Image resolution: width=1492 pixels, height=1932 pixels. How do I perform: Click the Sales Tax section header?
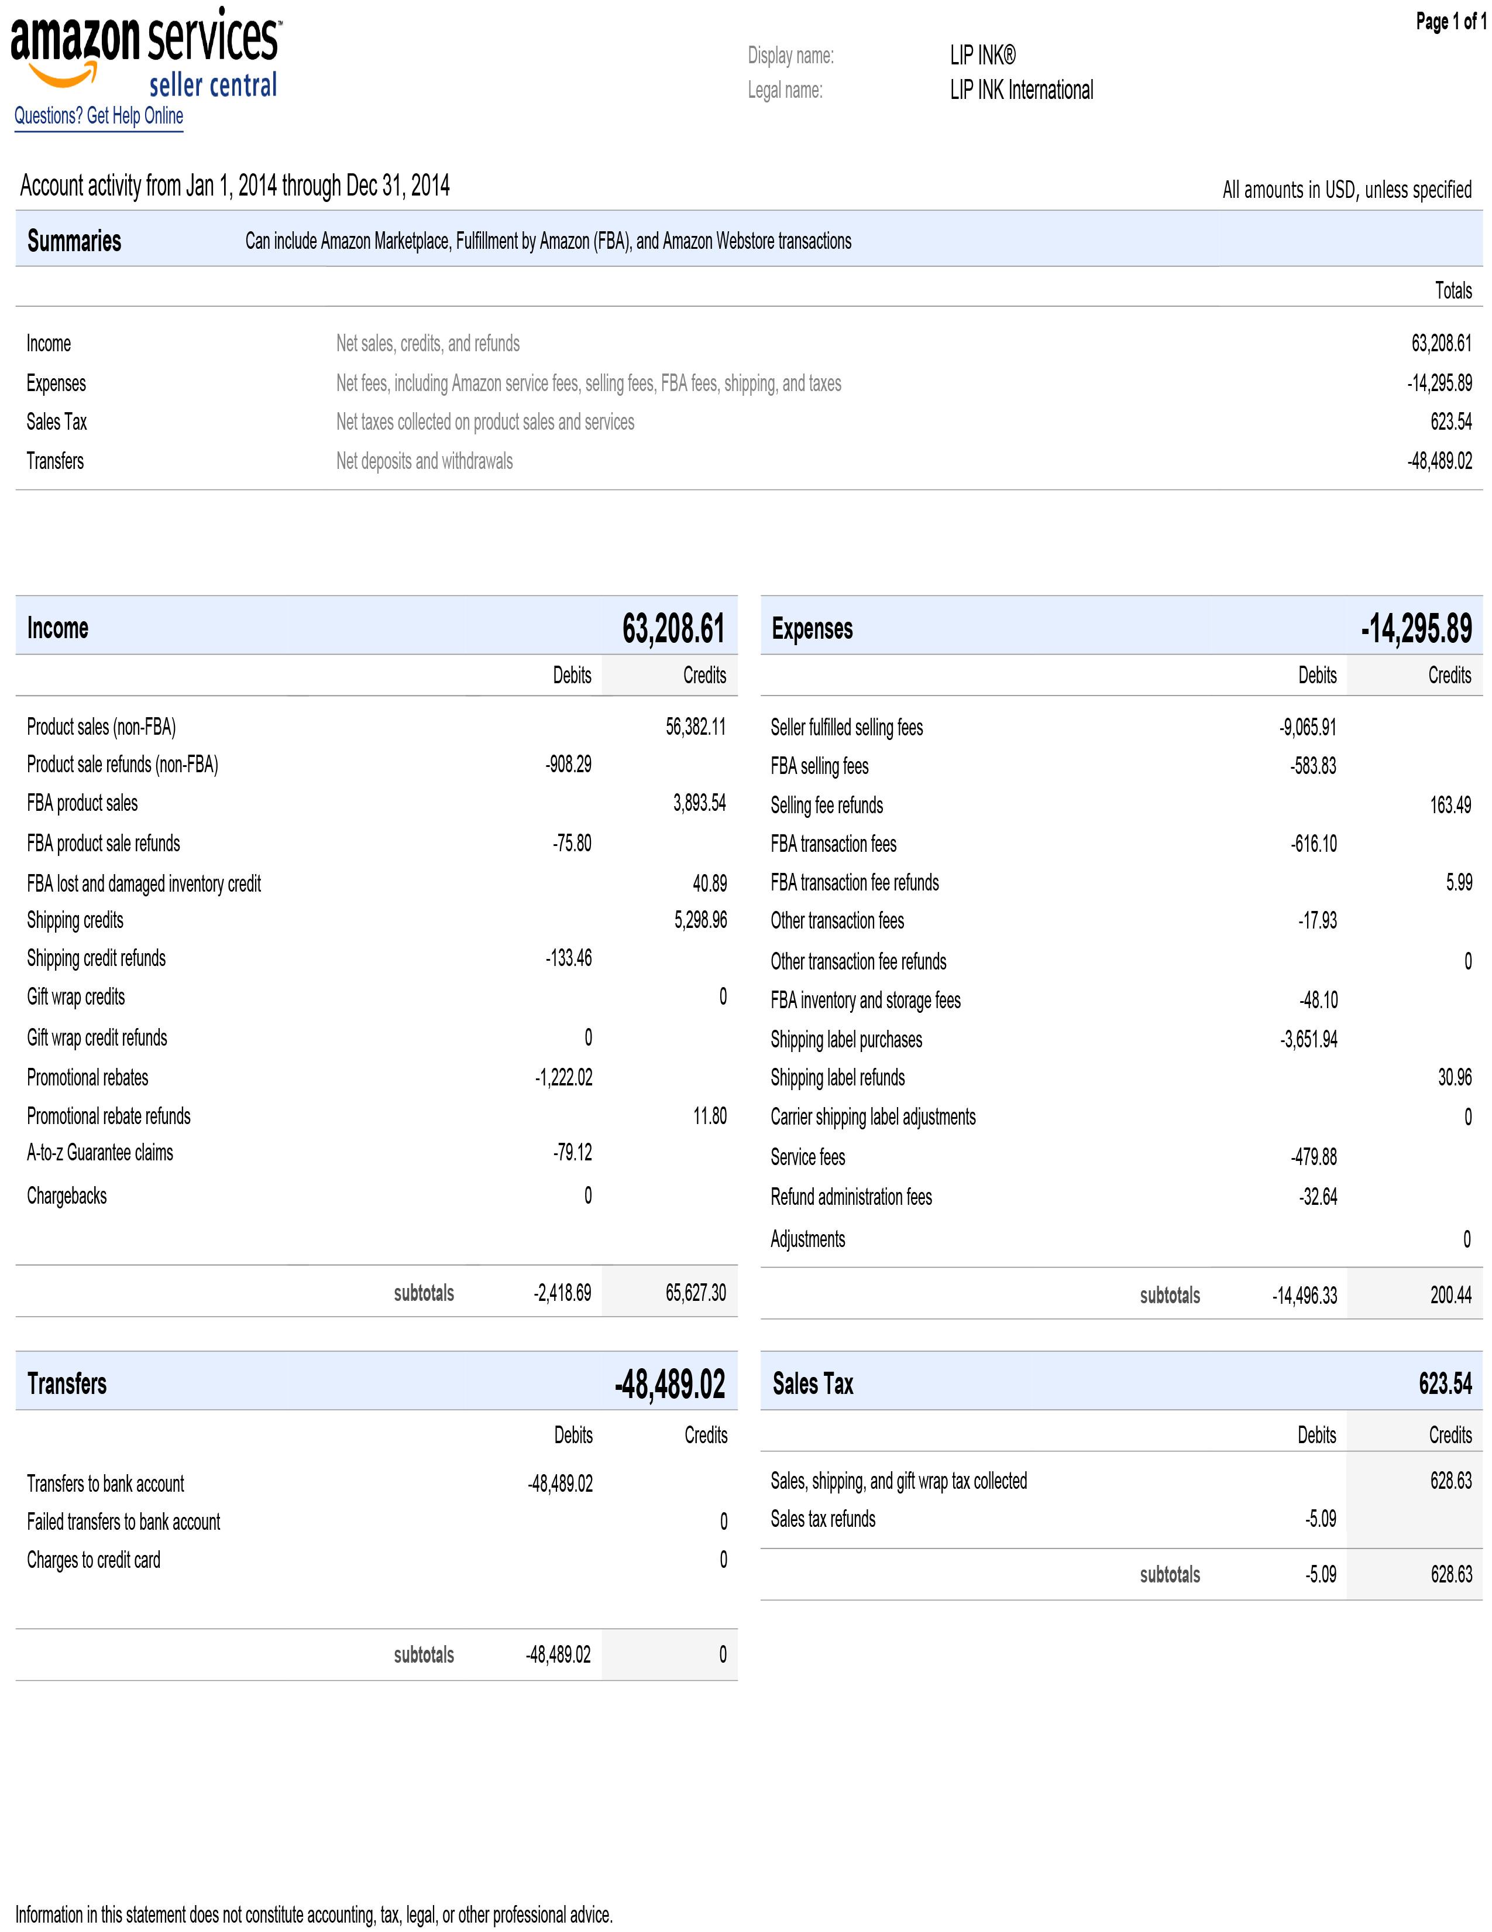coord(1121,1383)
